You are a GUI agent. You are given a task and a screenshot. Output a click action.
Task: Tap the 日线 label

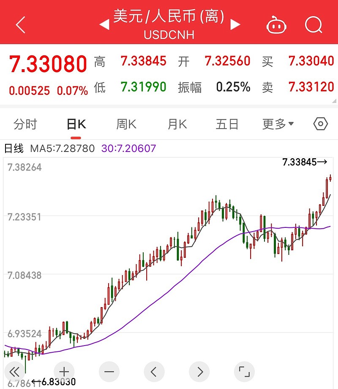click(14, 149)
